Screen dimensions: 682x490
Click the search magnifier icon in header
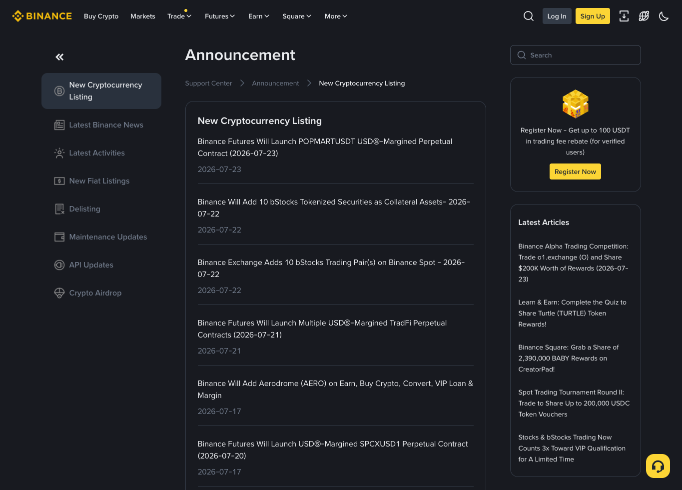click(x=528, y=16)
